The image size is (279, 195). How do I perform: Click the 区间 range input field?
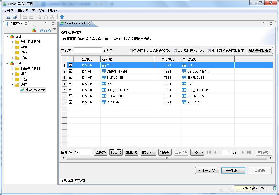click(x=83, y=152)
